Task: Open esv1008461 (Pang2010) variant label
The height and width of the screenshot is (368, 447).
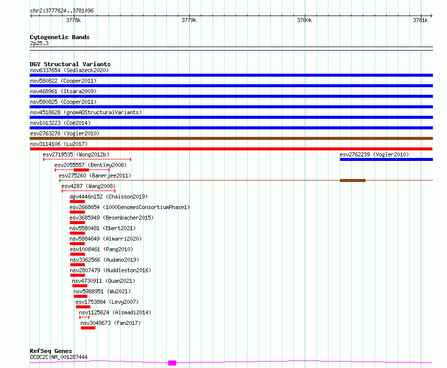Action: click(x=101, y=249)
